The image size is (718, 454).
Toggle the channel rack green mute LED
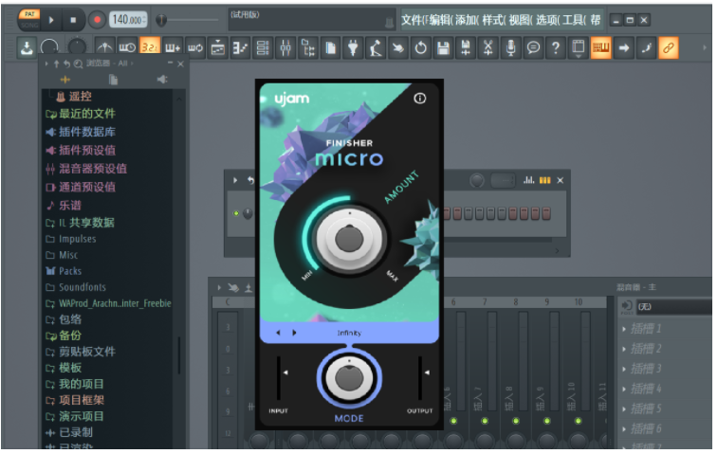click(x=236, y=213)
